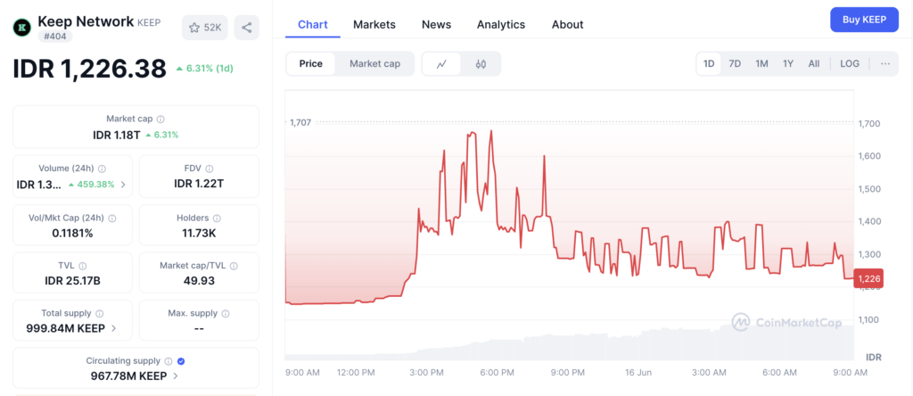Show info icon next to Market cap/TVL
Image resolution: width=913 pixels, height=396 pixels.
[x=234, y=266]
